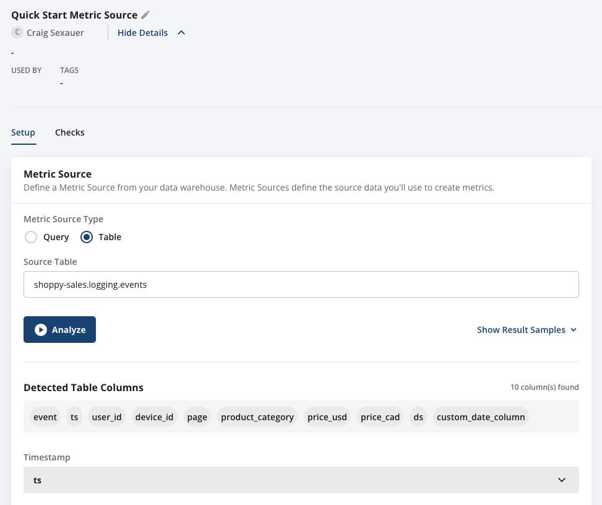The image size is (602, 505).
Task: Click the play icon inside the Analyze button
Action: (40, 329)
